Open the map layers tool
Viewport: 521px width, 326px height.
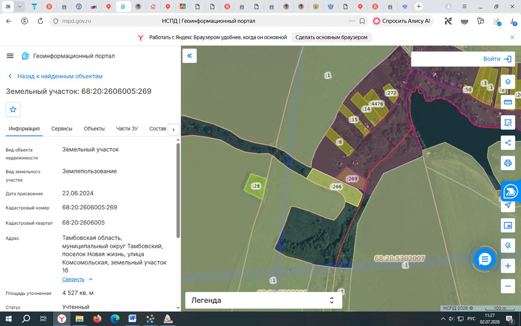pyautogui.click(x=508, y=82)
